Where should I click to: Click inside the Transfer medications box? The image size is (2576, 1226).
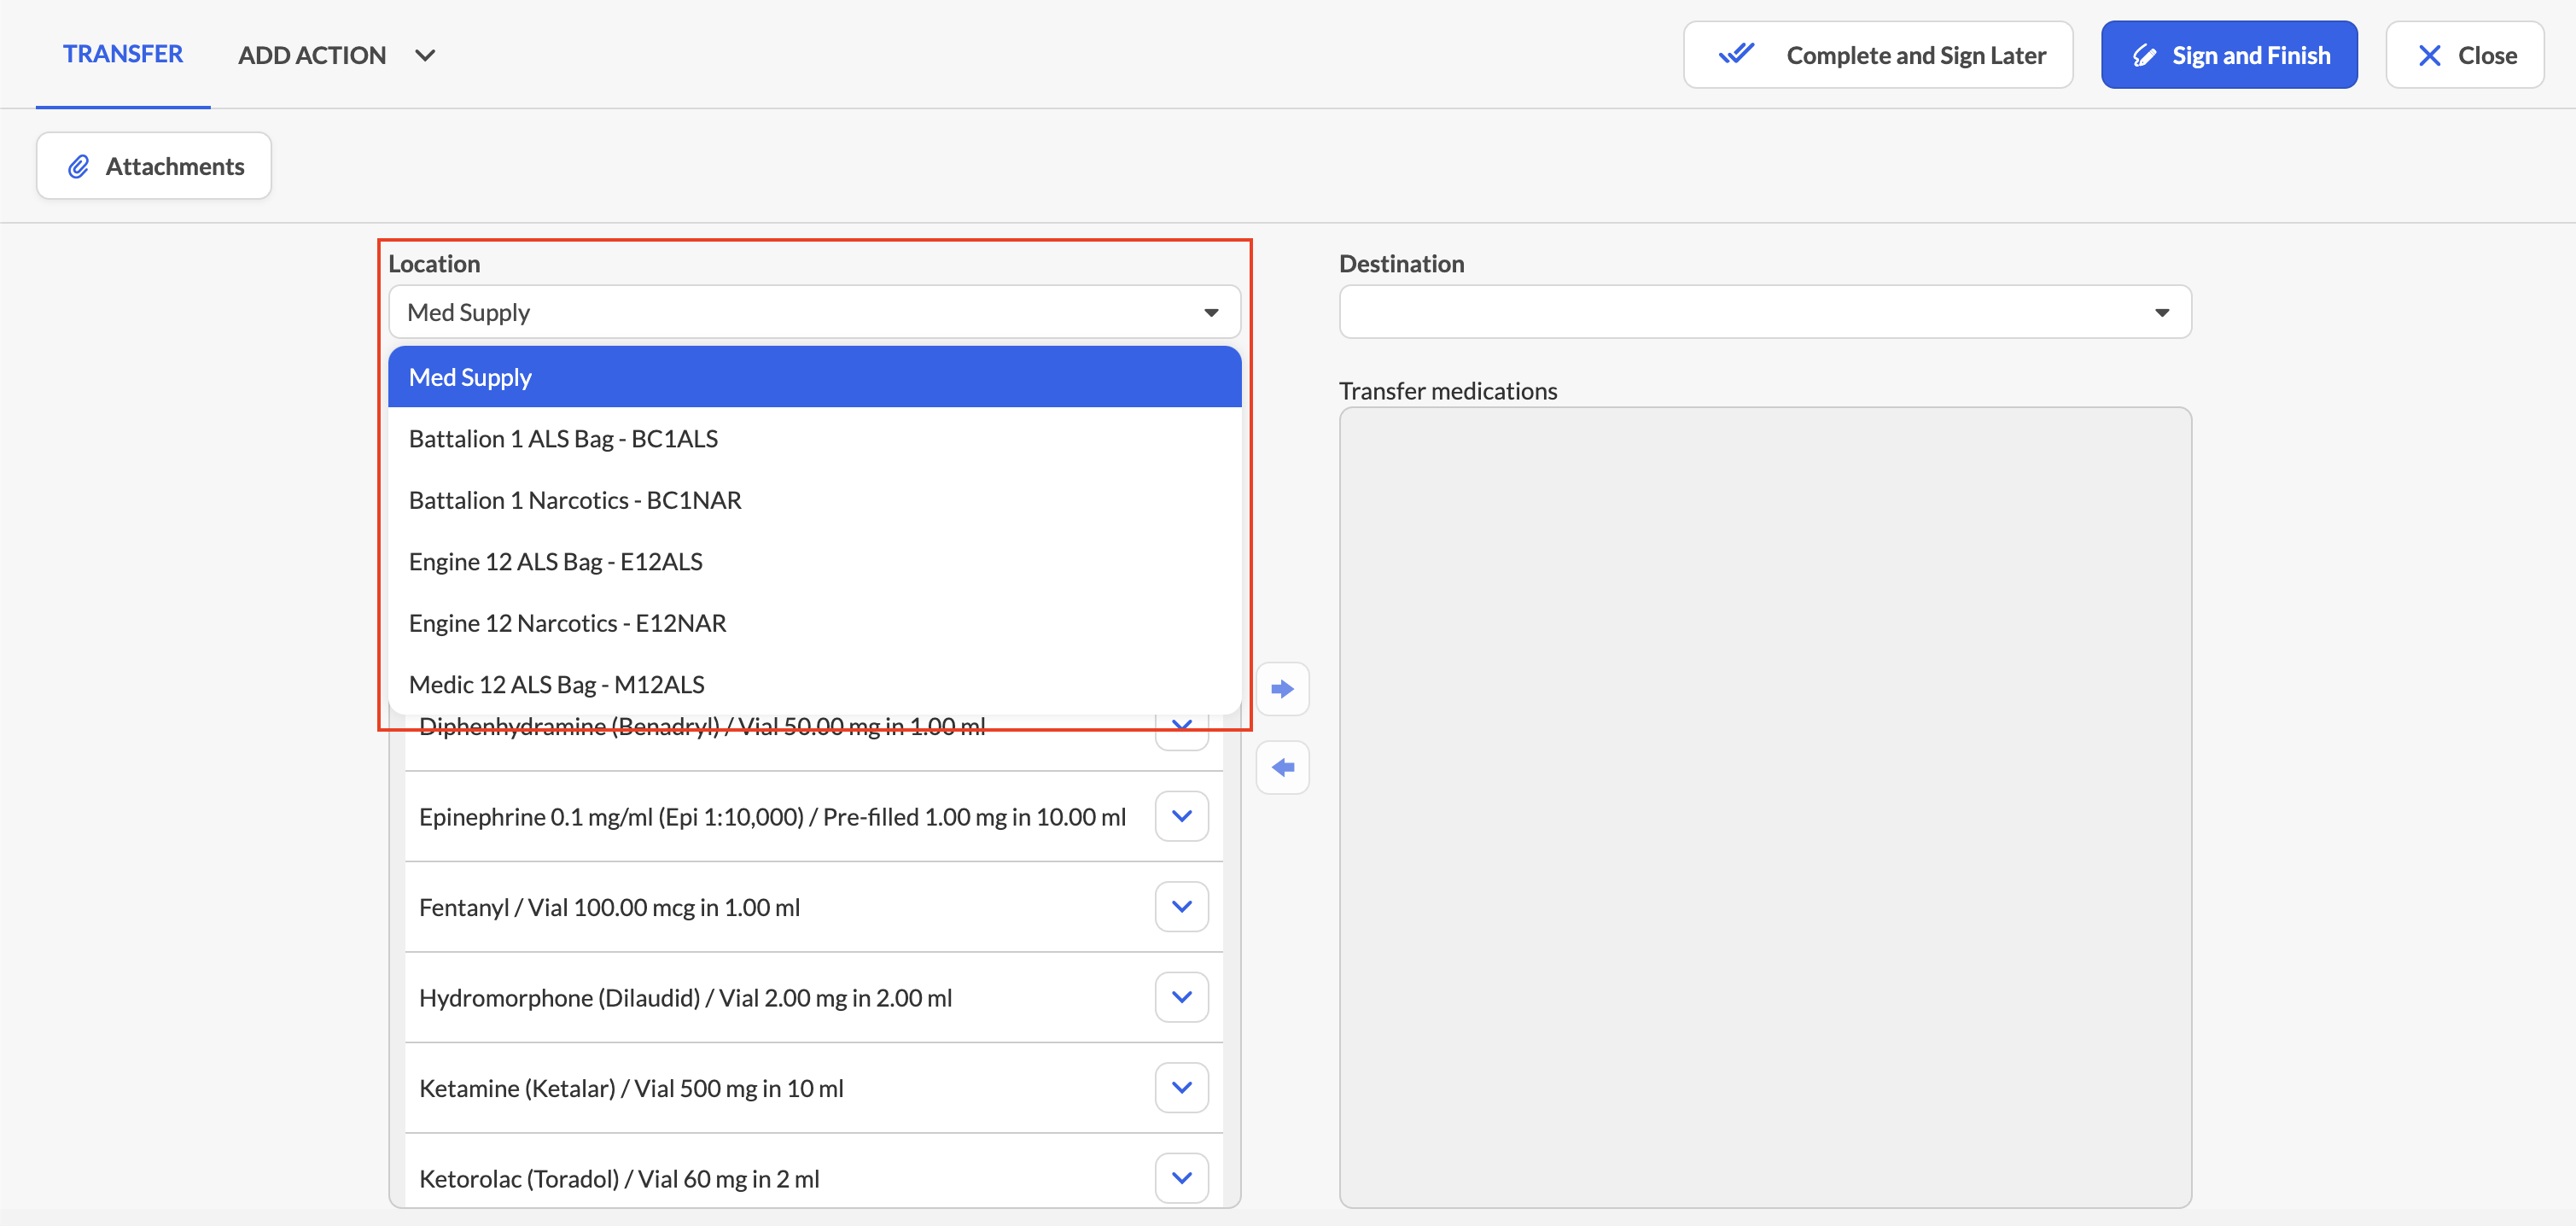[1765, 807]
